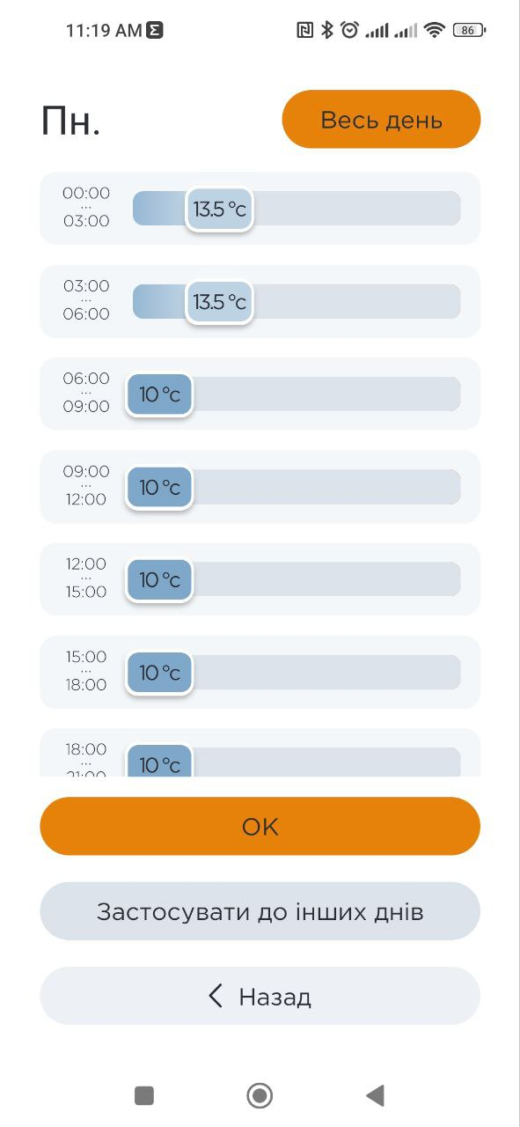Viewport: 520px width, 1127px height.
Task: Click 10 °c handle for 06:00-09:00
Action: coord(159,394)
